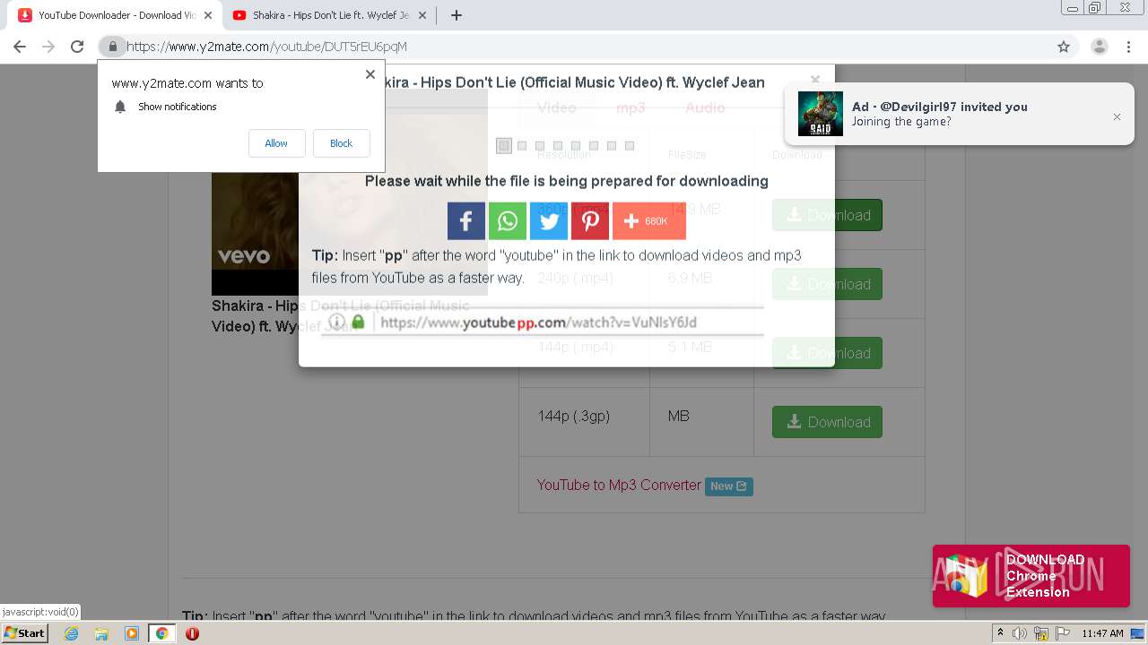1148x645 pixels.
Task: Open a new browser tab
Action: click(456, 15)
